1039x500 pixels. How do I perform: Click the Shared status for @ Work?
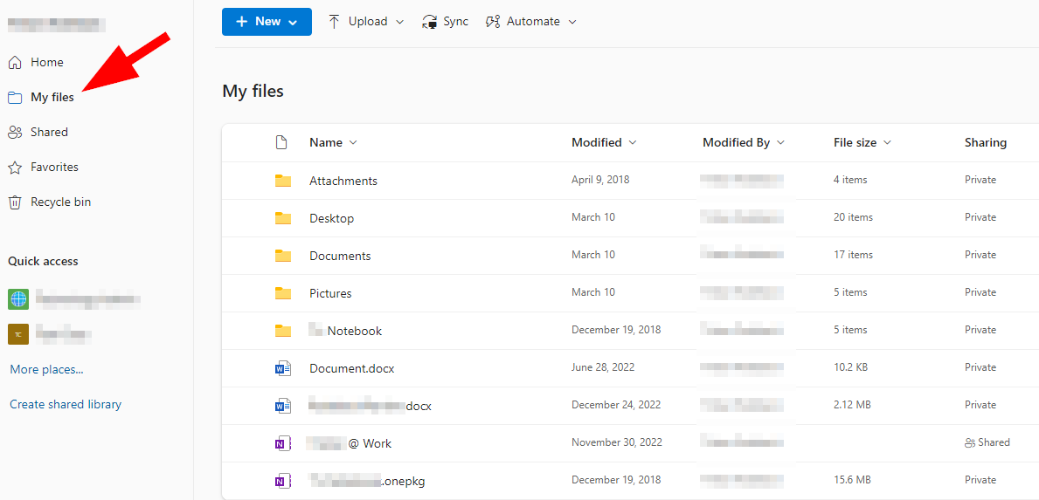click(994, 442)
